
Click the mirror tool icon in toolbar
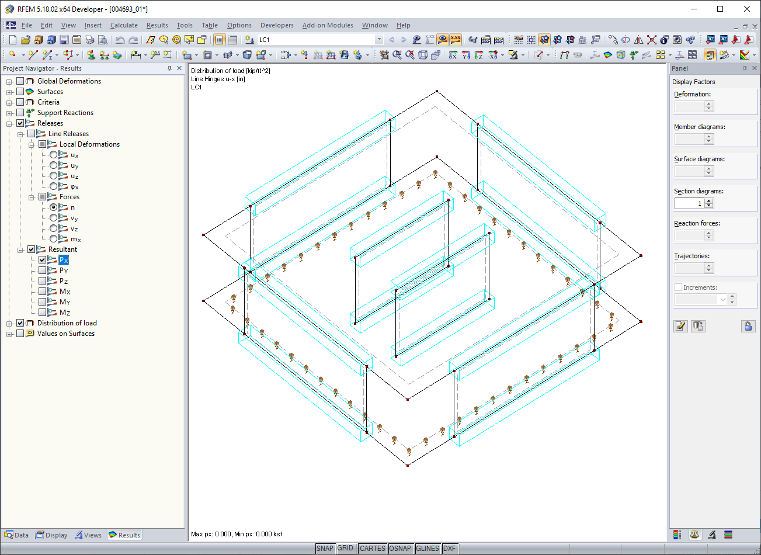[x=638, y=40]
